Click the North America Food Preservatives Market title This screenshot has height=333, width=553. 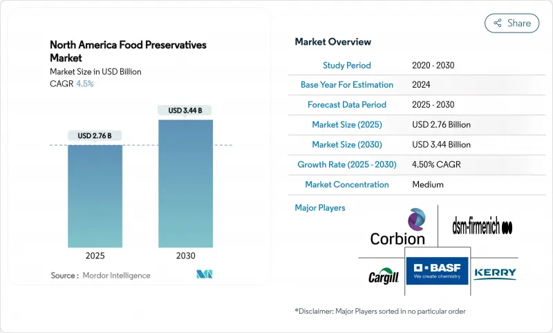[128, 51]
